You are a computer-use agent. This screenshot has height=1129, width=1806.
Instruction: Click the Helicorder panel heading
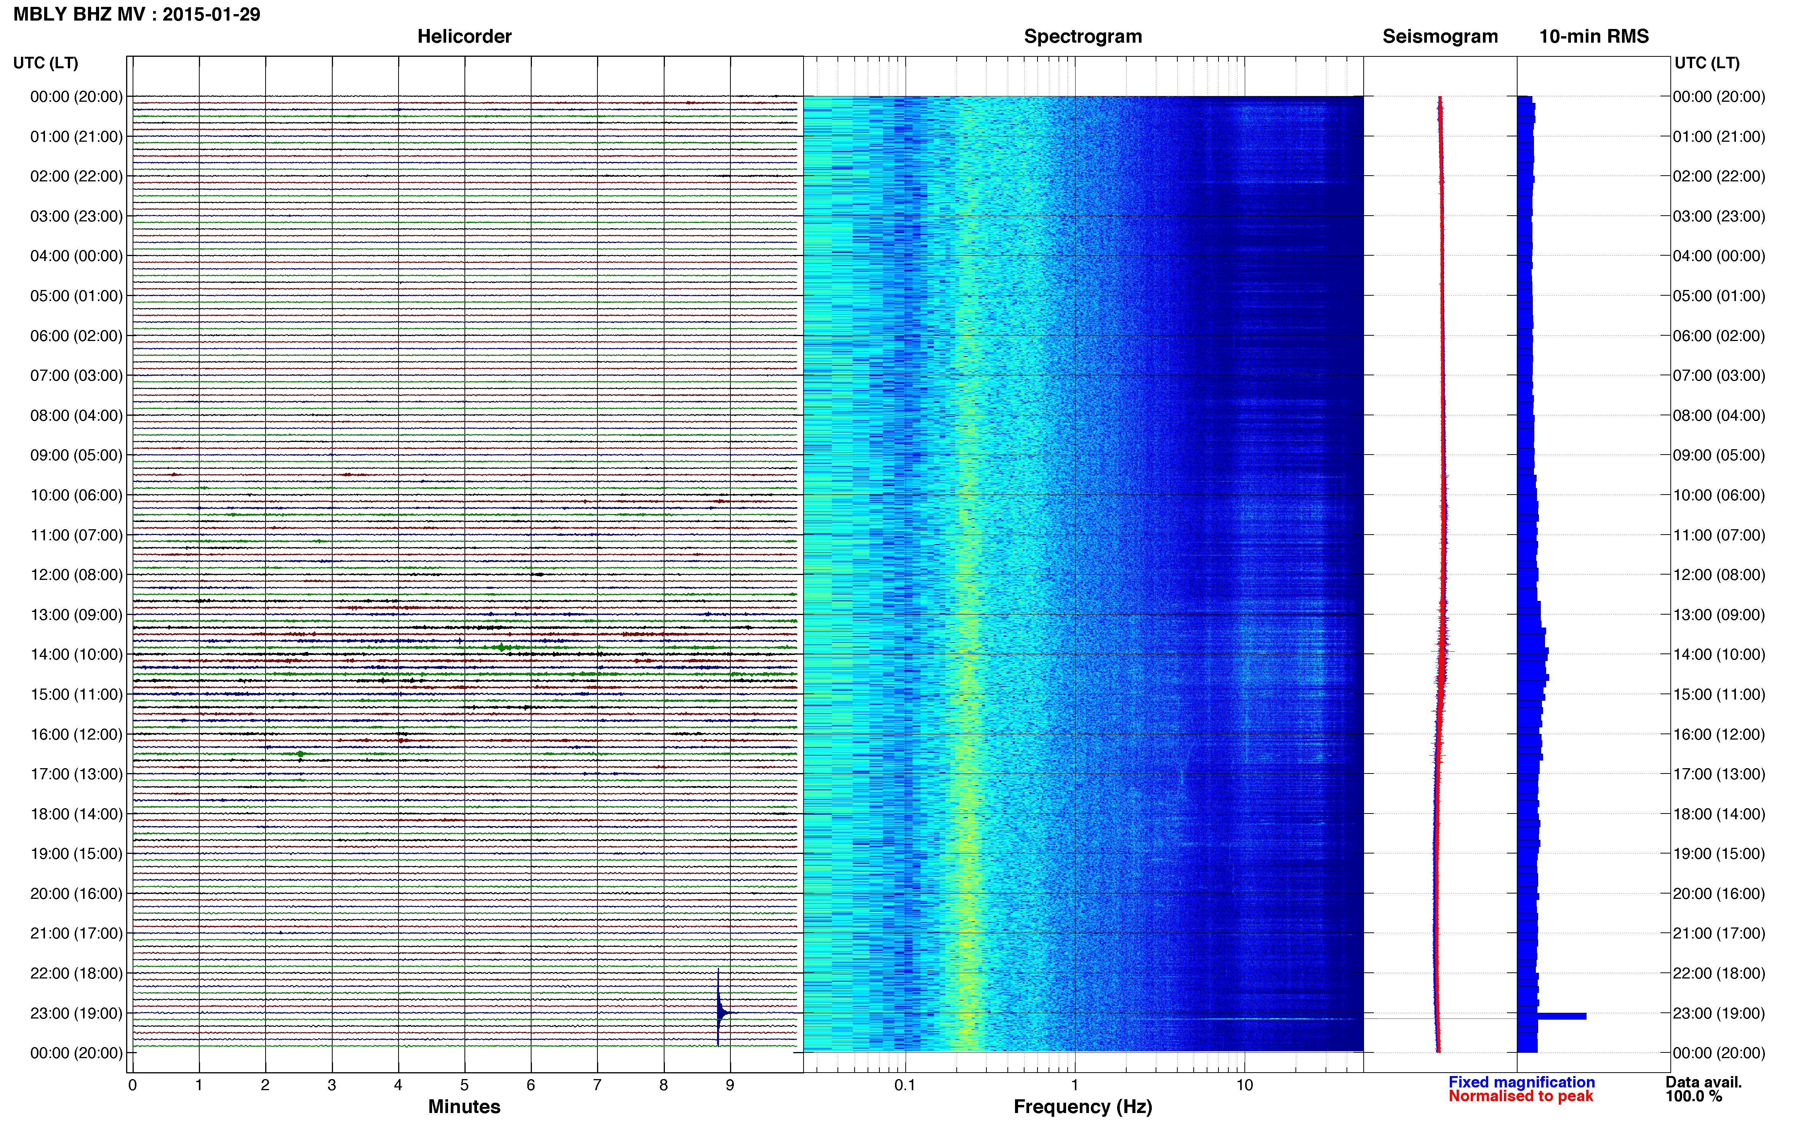[464, 37]
